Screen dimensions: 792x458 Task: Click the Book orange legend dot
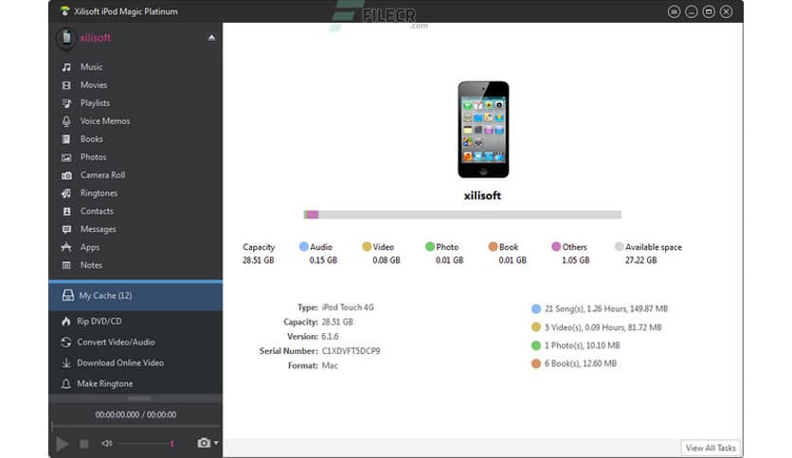[493, 247]
